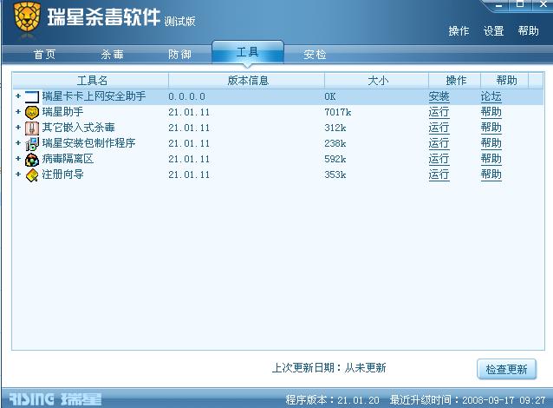Sort by 大小 column header

[x=377, y=81]
